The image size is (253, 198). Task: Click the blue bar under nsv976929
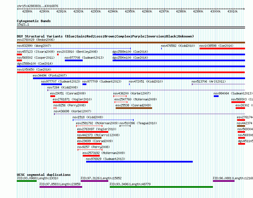coord(139,162)
